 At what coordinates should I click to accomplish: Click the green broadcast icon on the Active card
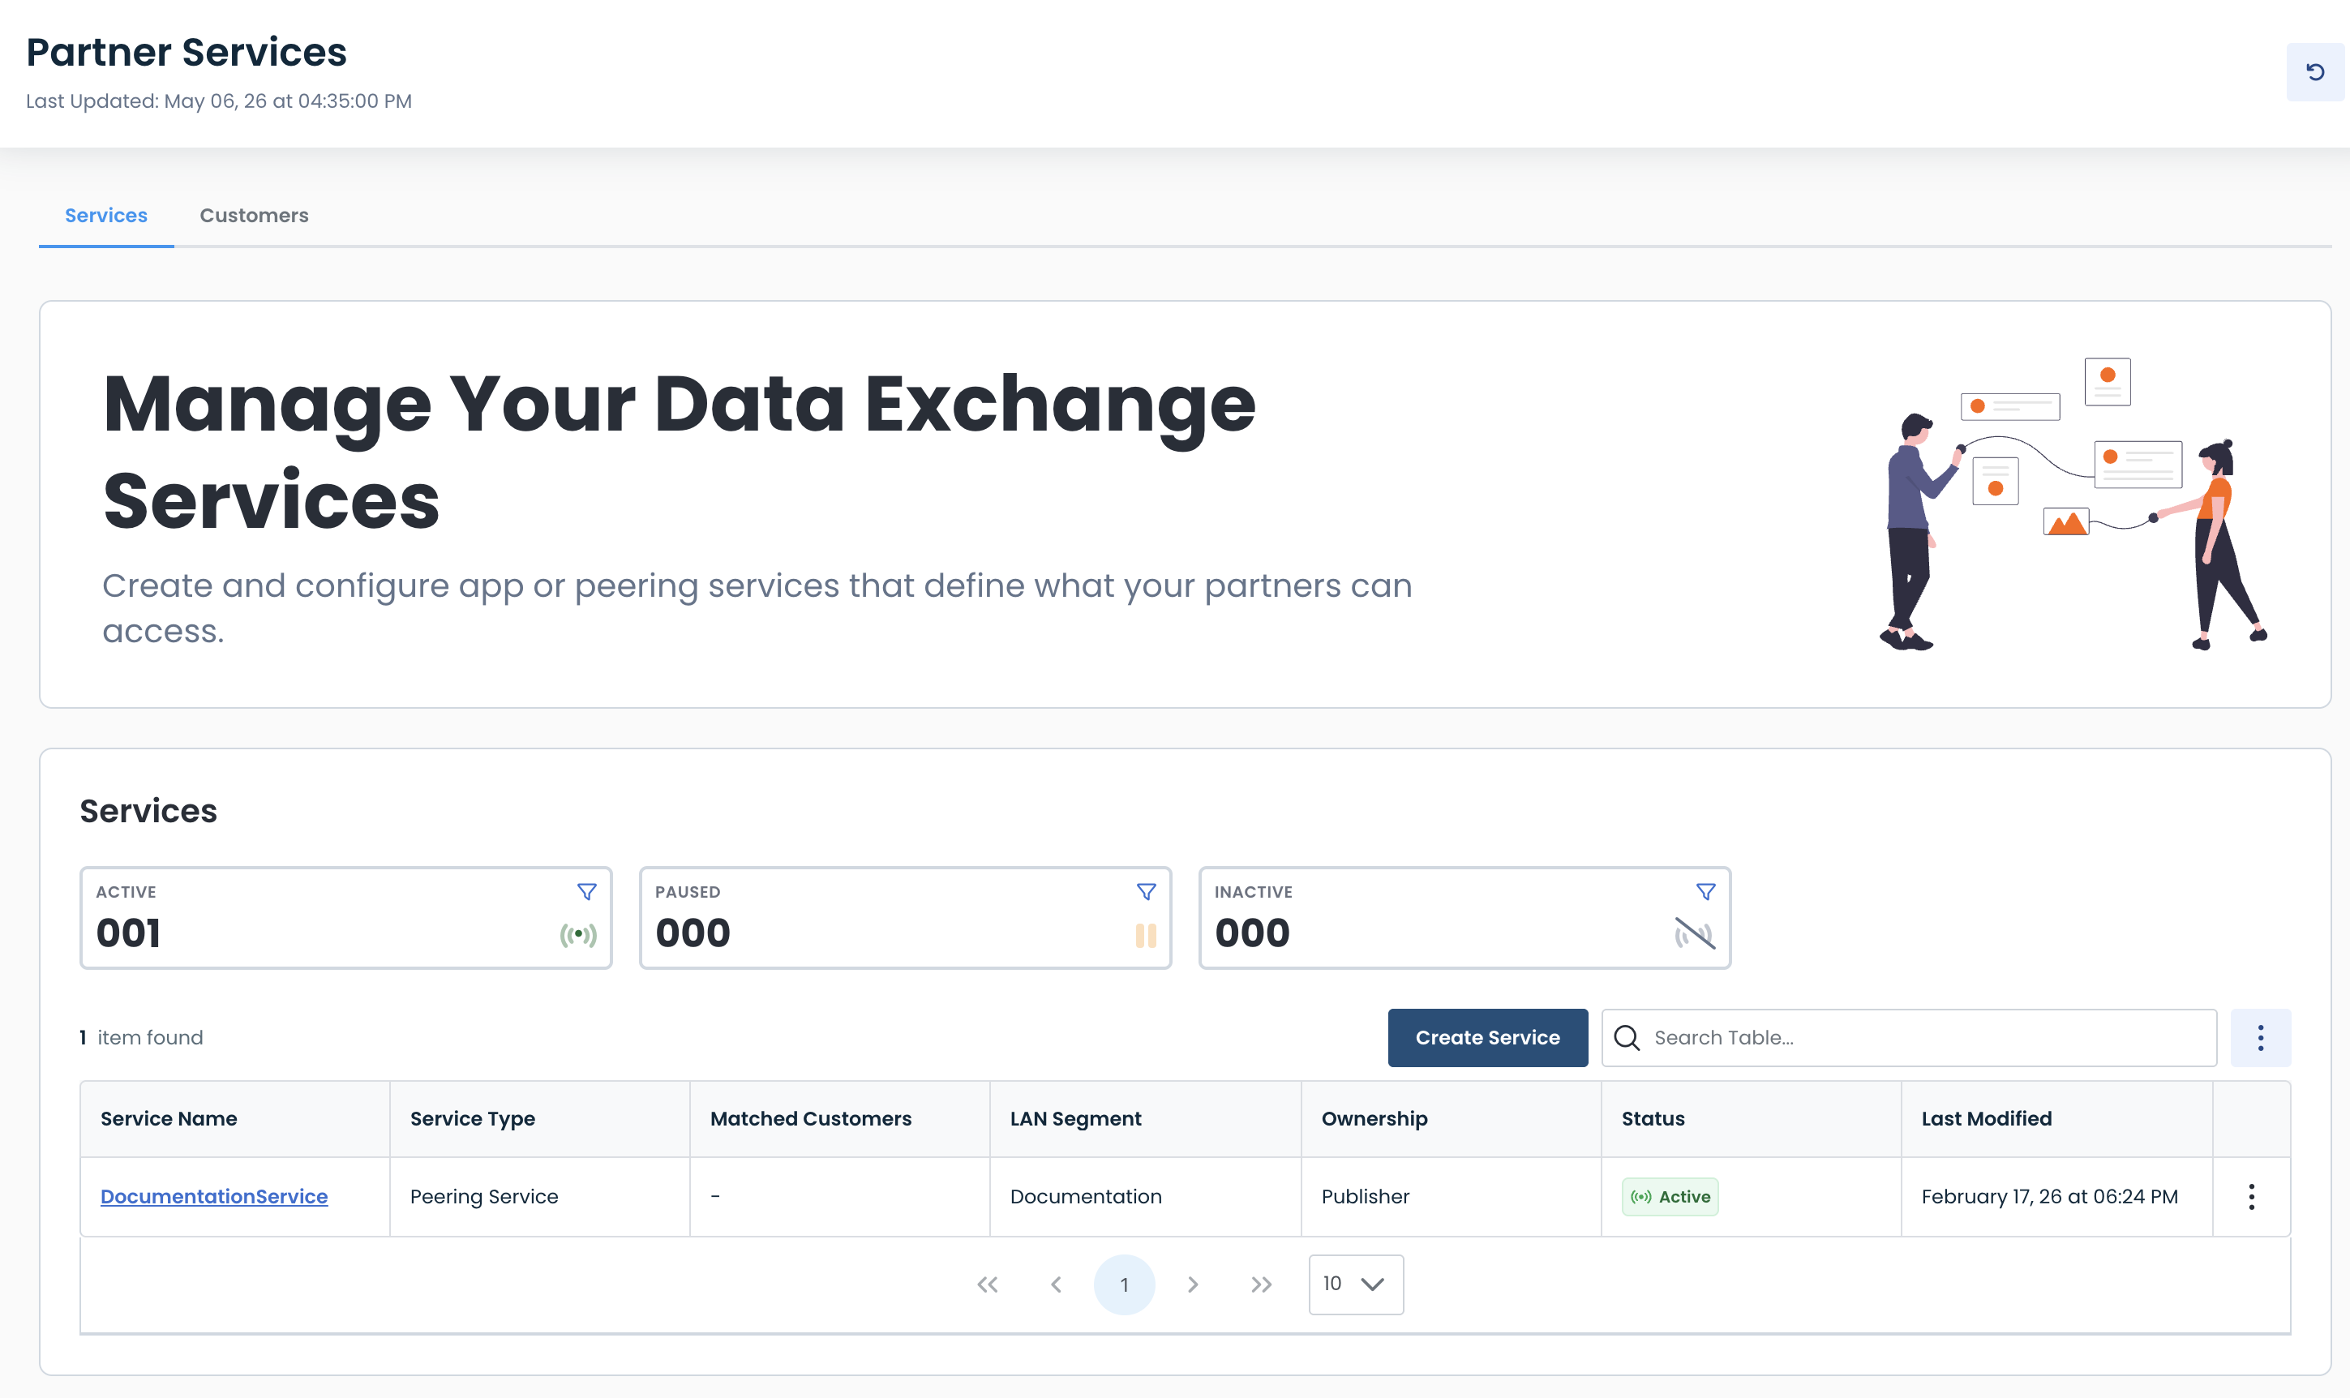click(578, 934)
